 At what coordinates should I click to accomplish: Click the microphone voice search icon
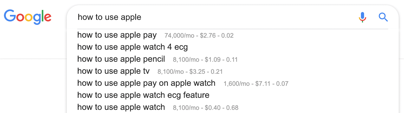pos(362,17)
